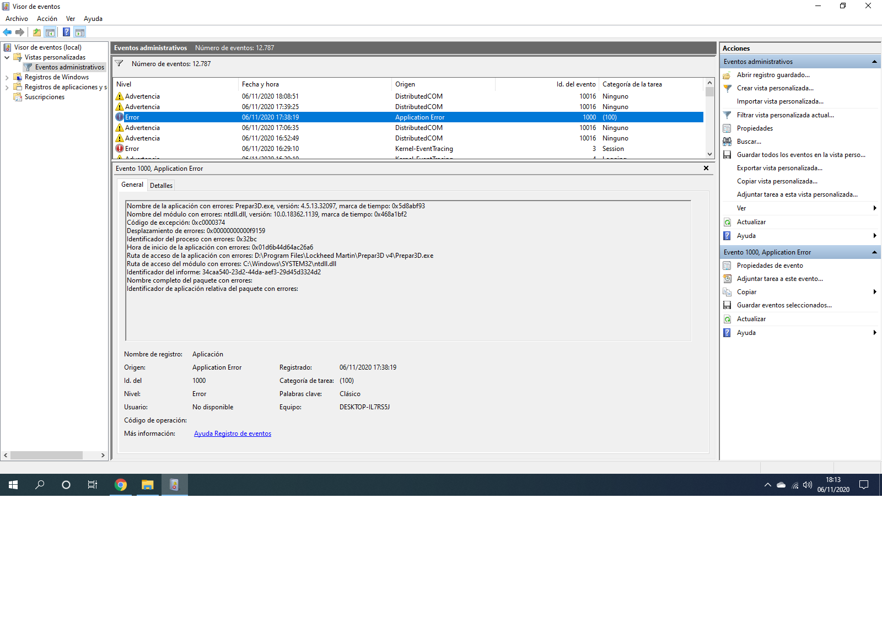Open the Acción menu
Screen dimensions: 882x628
[47, 19]
